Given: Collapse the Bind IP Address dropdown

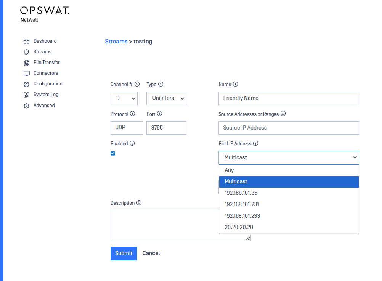Looking at the screenshot, I should (289, 157).
